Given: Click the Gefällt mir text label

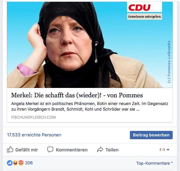Looking at the screenshot, I should 27,150.
